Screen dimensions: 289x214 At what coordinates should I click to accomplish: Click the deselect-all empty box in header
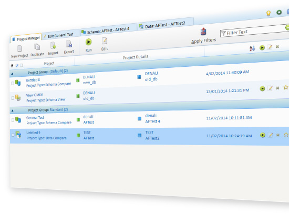(x=21, y=65)
